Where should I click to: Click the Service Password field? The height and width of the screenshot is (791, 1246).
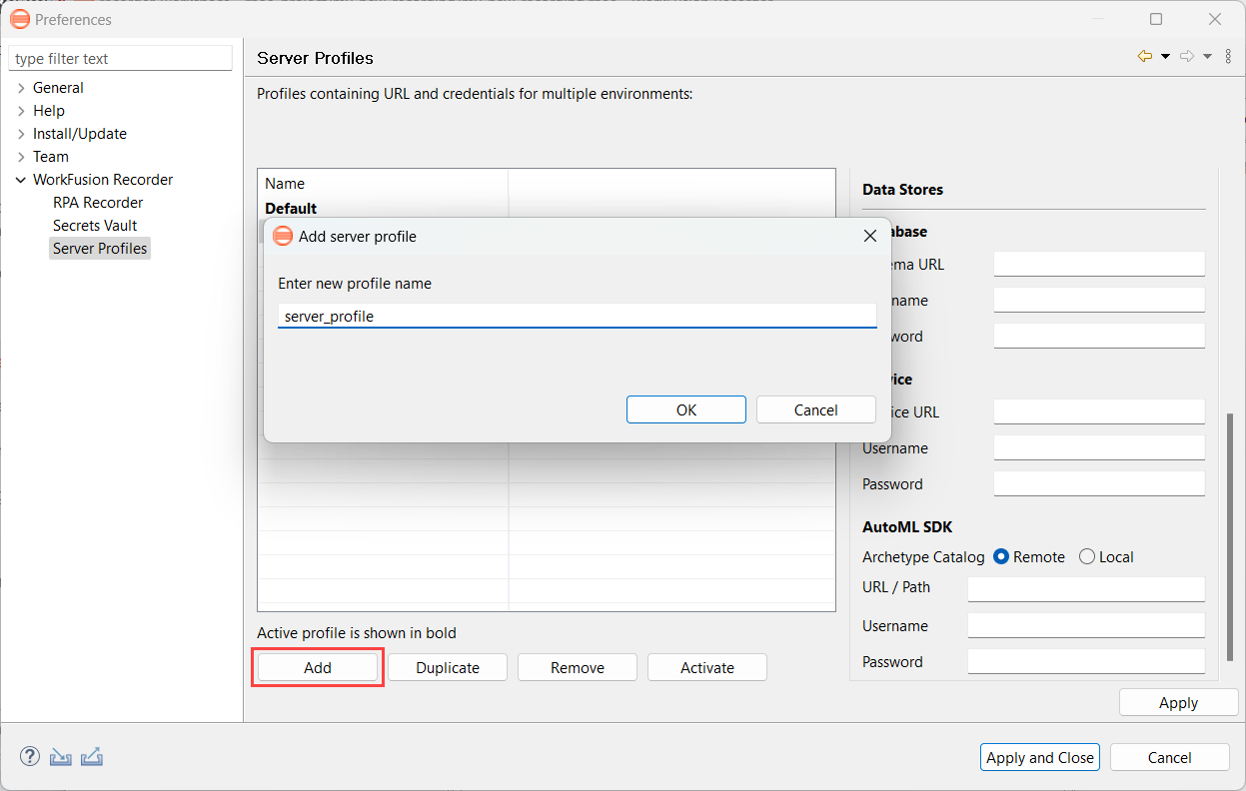click(x=1099, y=483)
